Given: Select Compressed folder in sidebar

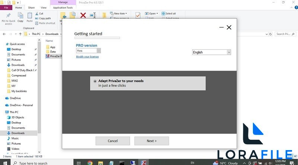Looking at the screenshot, I should [x=16, y=75].
